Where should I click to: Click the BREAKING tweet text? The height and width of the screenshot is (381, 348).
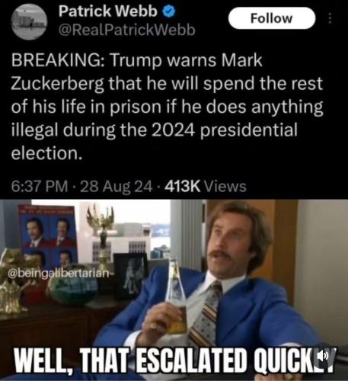coord(167,107)
